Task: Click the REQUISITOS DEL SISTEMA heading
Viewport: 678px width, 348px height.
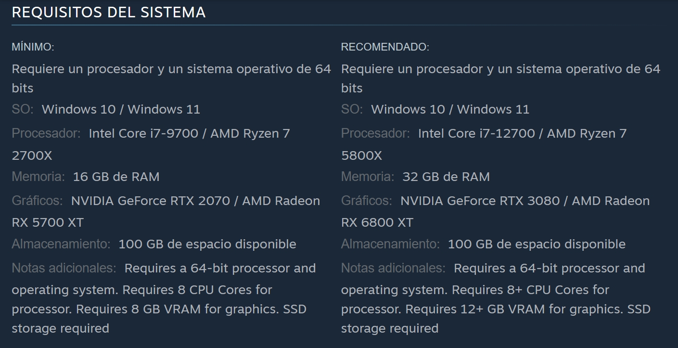Action: 109,13
